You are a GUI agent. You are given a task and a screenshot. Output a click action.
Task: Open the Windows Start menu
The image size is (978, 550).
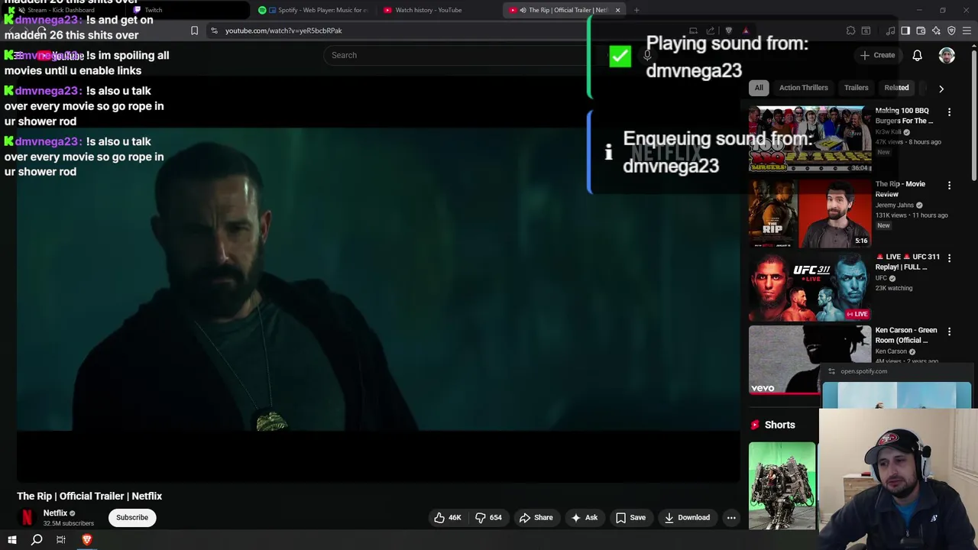point(11,539)
